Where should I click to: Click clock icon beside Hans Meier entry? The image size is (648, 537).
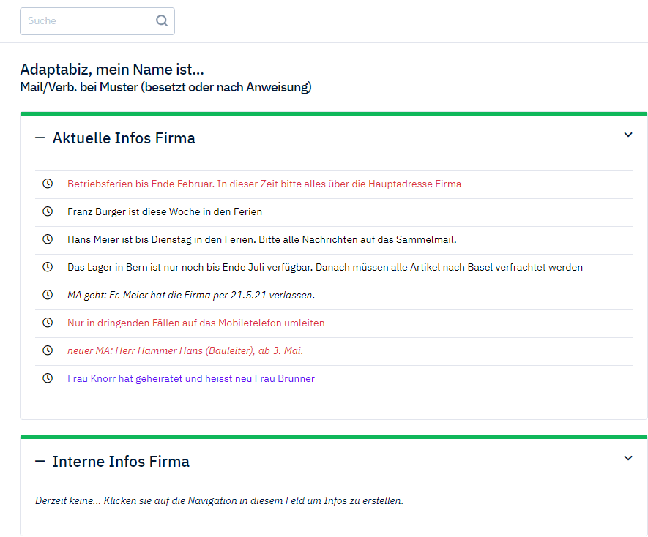(x=48, y=239)
